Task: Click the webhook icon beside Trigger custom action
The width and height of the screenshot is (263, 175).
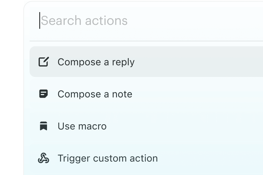Action: coord(44,158)
